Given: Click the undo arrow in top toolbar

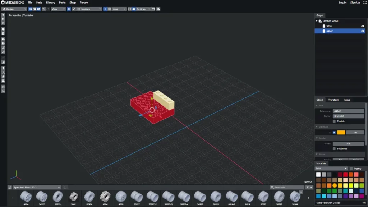Looking at the screenshot, I should click(x=43, y=9).
